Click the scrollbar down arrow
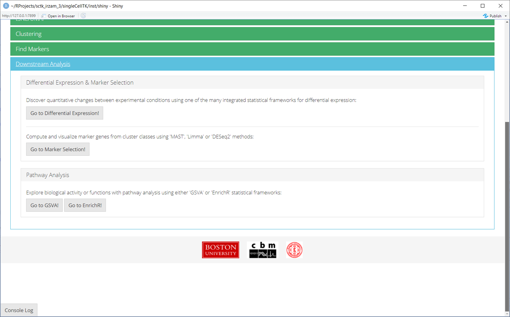Image resolution: width=510 pixels, height=317 pixels. 507,314
